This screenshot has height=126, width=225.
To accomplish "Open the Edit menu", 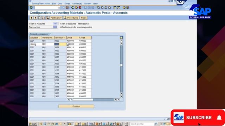I will point(54,3).
